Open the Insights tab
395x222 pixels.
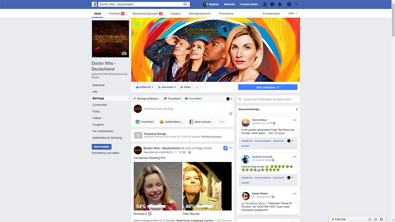pos(176,14)
